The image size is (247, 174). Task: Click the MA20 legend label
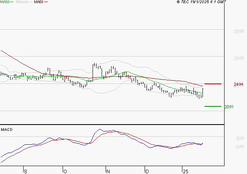5,2
